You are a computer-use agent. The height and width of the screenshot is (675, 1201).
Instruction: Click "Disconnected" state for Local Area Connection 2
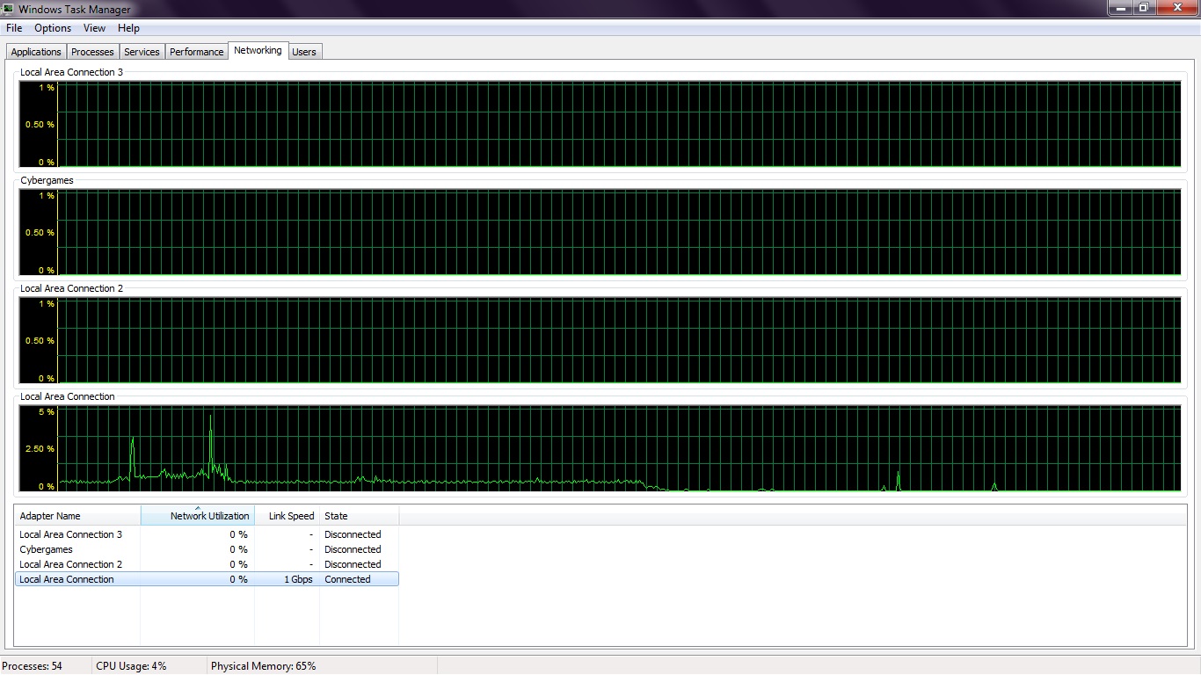(353, 564)
